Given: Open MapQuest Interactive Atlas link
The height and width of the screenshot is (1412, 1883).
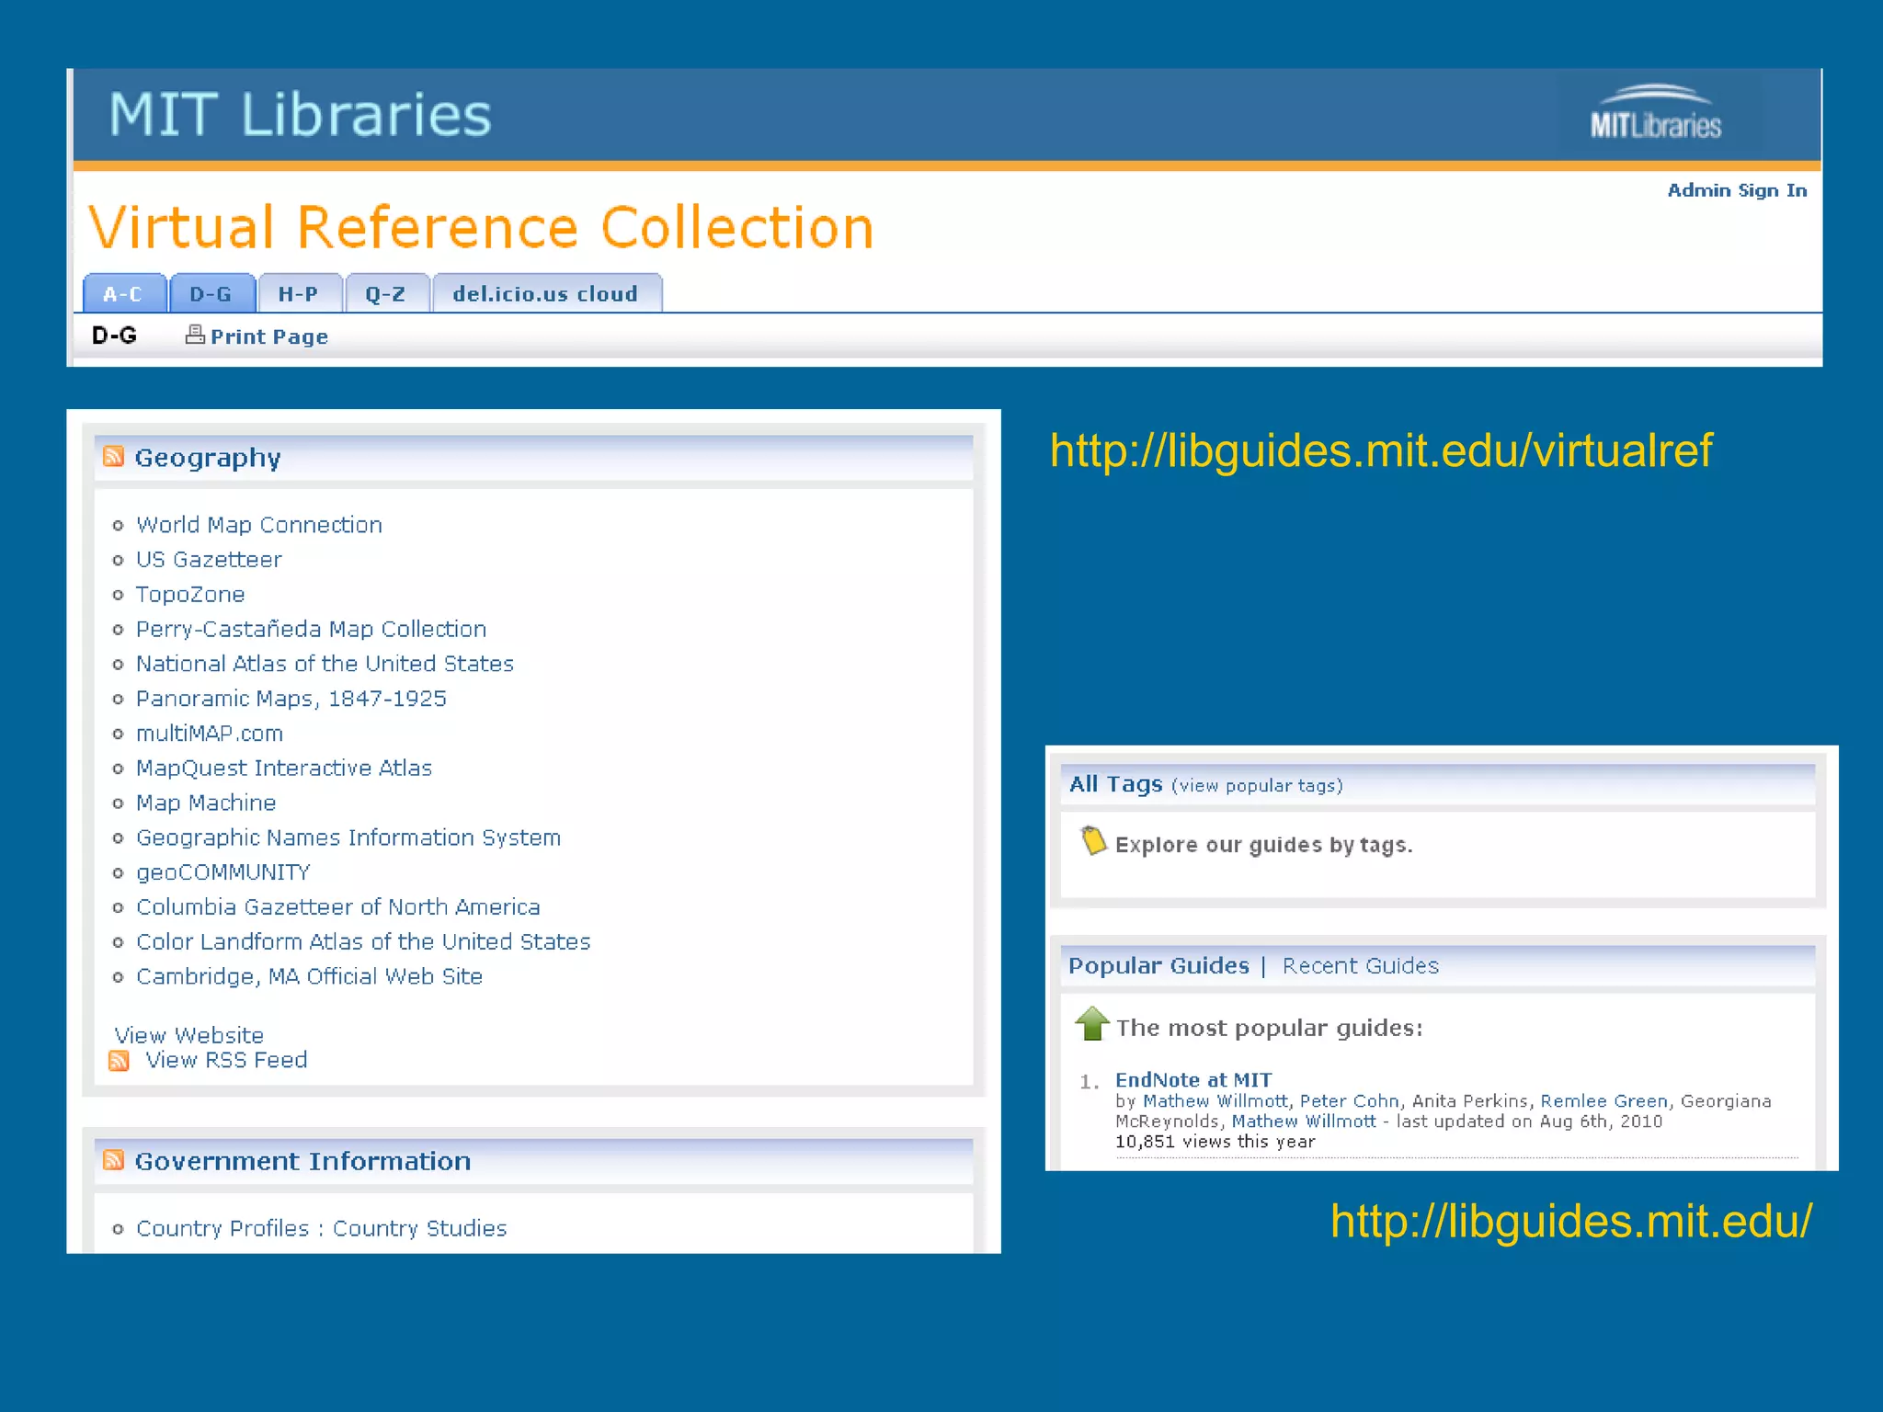Looking at the screenshot, I should pos(283,769).
